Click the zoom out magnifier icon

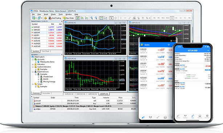point(96,18)
